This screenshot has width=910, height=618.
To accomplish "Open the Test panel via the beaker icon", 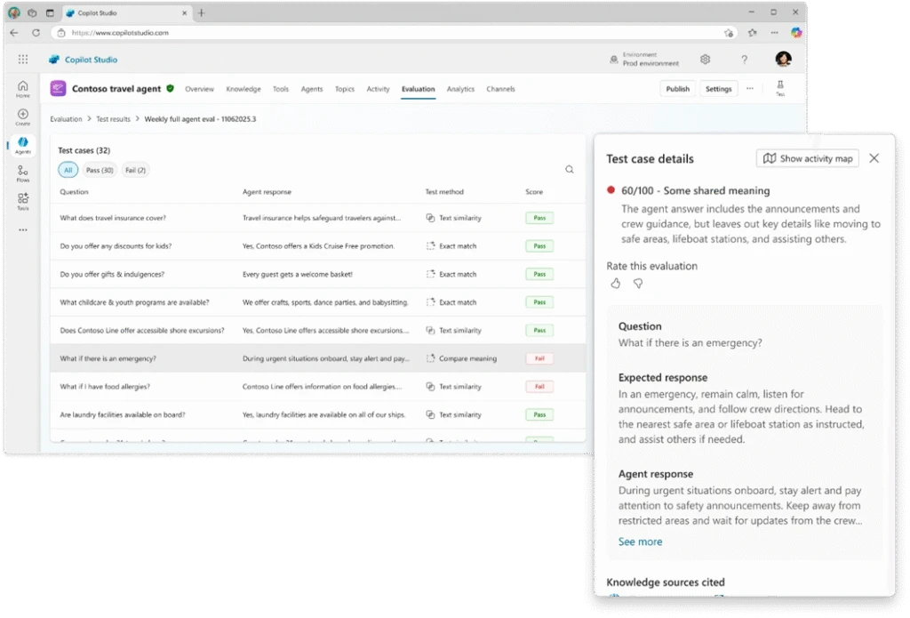I will click(x=780, y=83).
